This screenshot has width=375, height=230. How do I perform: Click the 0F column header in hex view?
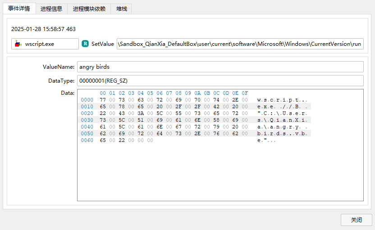click(245, 93)
